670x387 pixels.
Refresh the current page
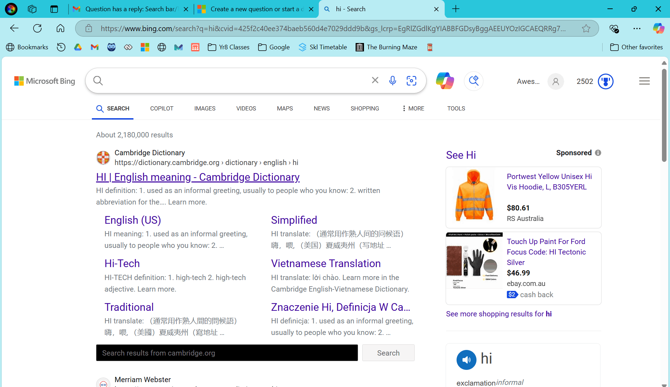pos(37,28)
